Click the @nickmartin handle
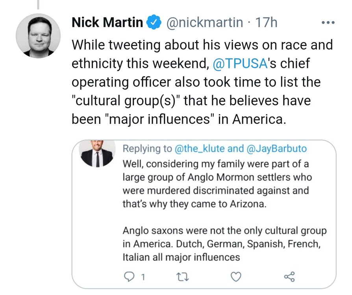 tap(205, 23)
